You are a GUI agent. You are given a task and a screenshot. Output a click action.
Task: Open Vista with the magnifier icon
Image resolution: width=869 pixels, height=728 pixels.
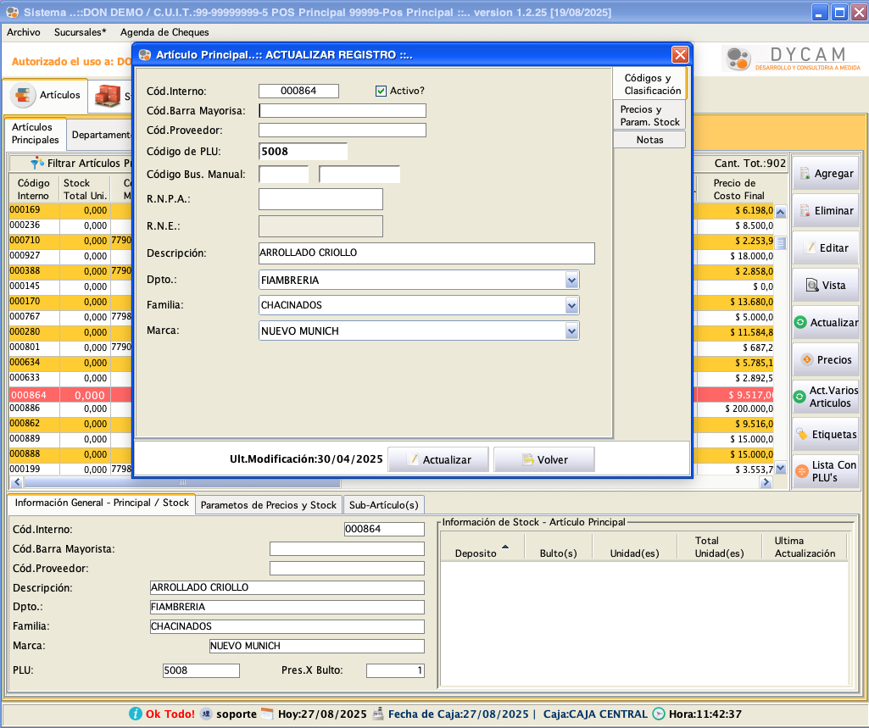click(811, 285)
